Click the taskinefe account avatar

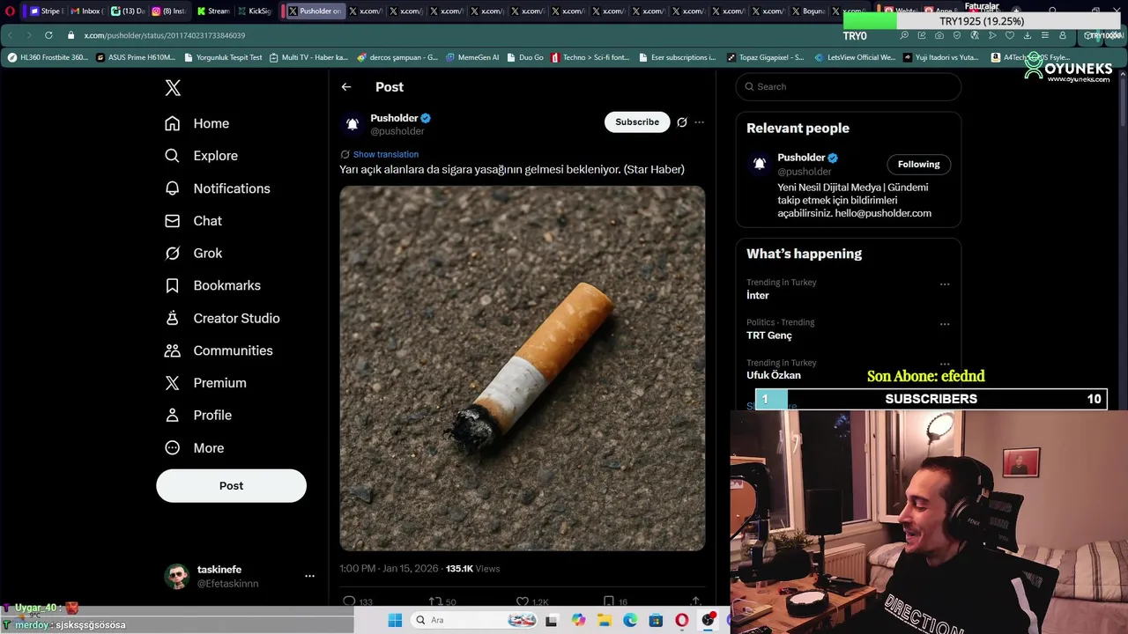(x=177, y=576)
